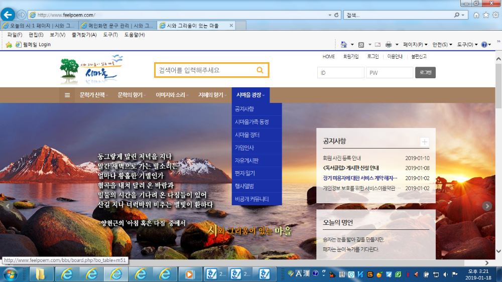The width and height of the screenshot is (502, 282).
Task: Open the 보기(V) menu
Action: 58,35
